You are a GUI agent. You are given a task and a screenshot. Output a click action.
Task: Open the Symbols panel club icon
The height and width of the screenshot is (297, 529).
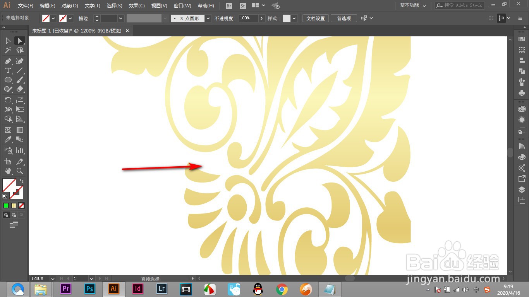coord(522,93)
